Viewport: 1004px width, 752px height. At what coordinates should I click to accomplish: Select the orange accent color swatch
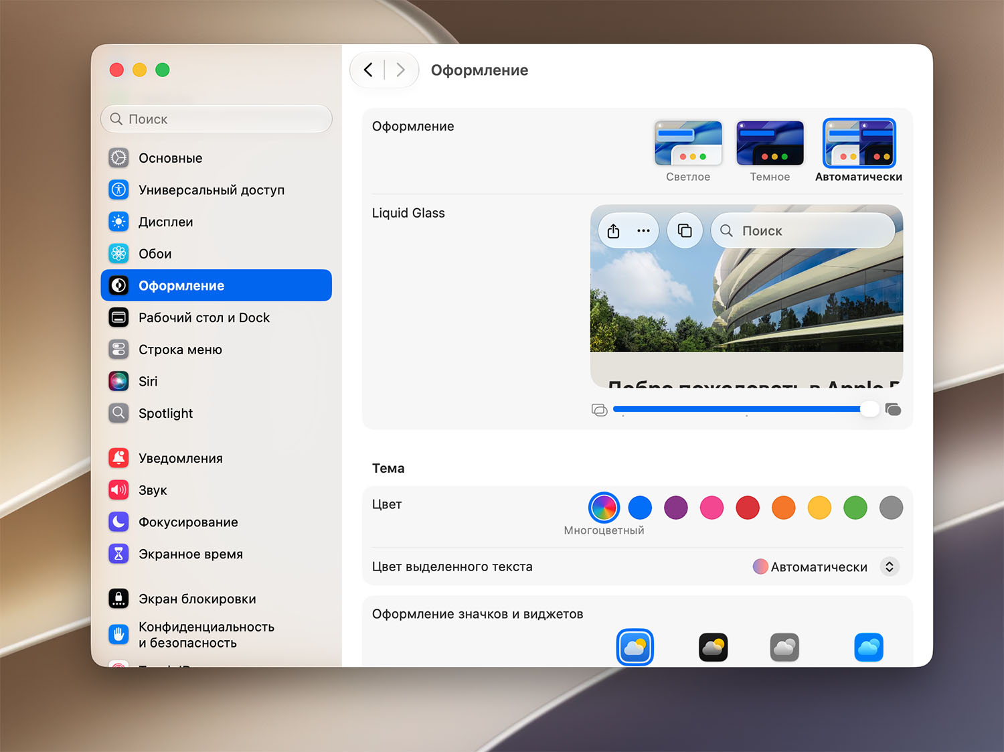[x=784, y=508]
